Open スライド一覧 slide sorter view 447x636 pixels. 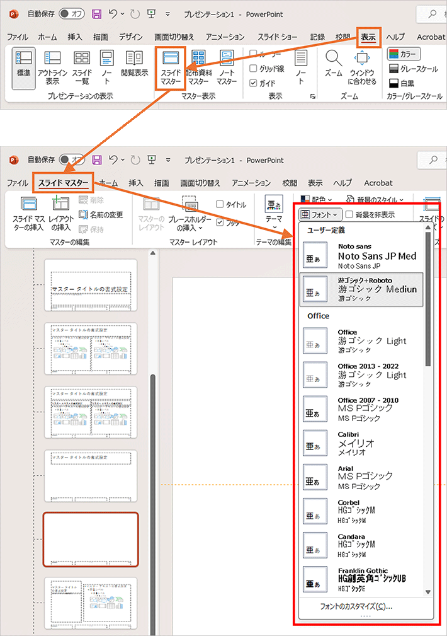[82, 67]
